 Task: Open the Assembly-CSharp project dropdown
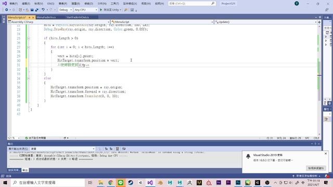(59, 22)
